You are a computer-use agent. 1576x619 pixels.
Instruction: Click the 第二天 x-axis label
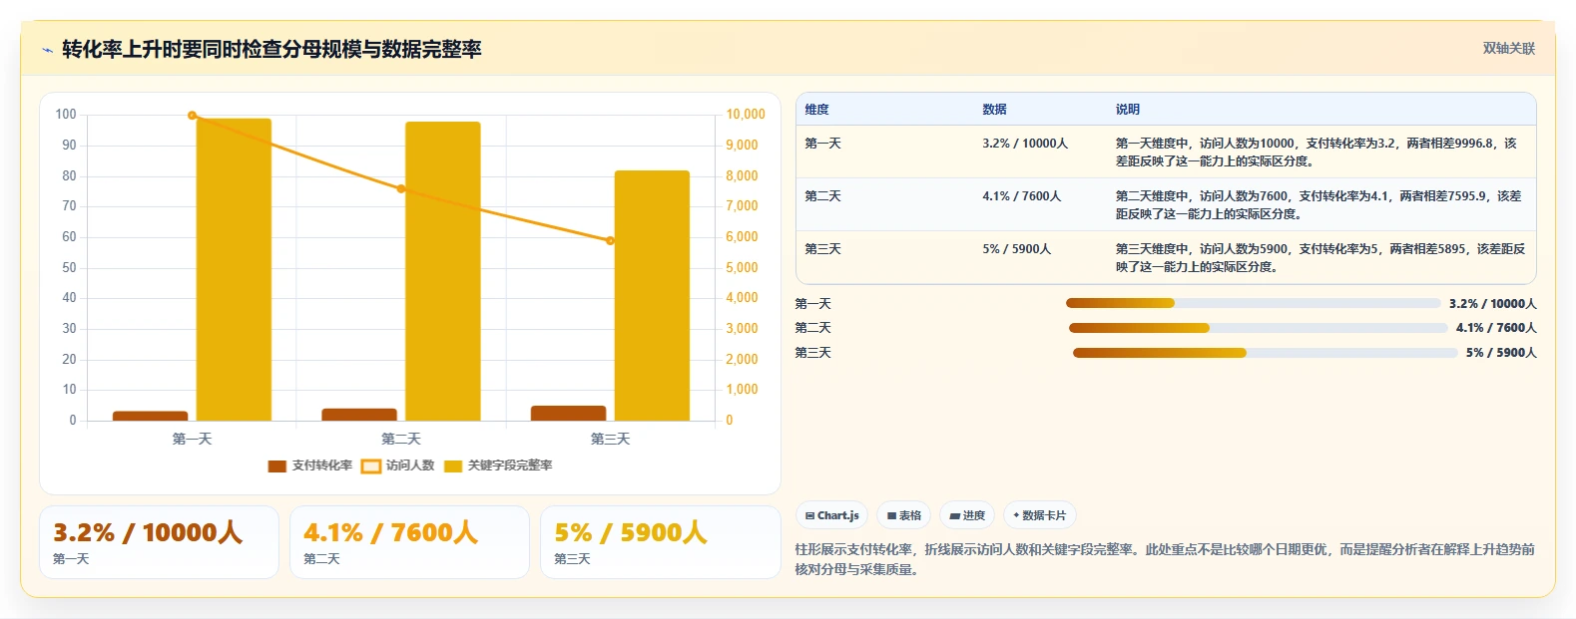[x=401, y=439]
